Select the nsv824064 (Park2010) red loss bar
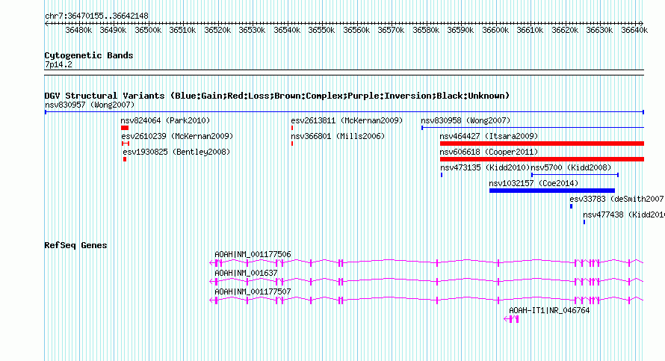 pyautogui.click(x=125, y=128)
